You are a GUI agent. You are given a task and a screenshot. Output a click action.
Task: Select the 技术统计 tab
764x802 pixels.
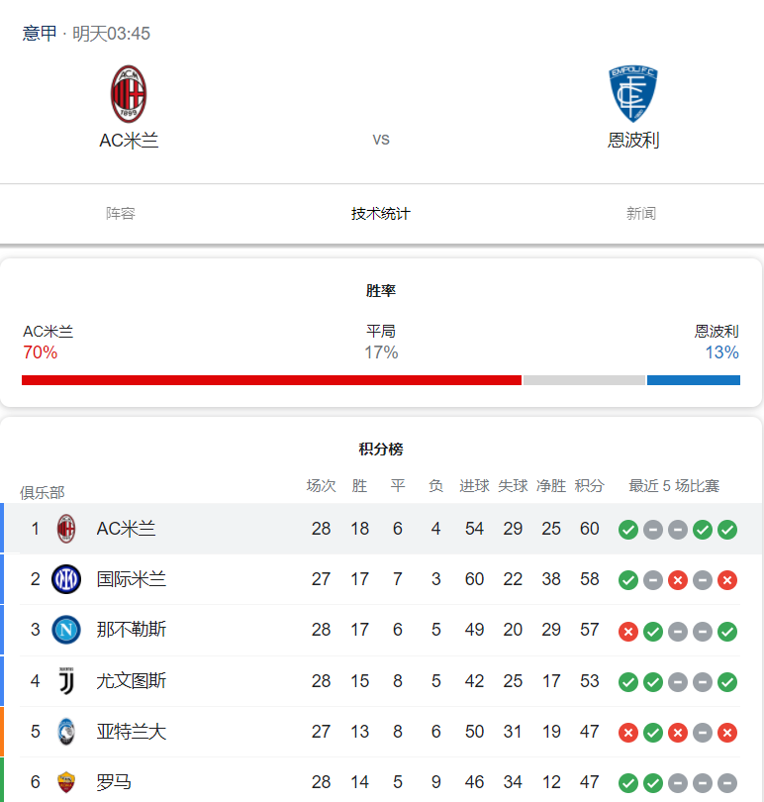[x=381, y=214]
